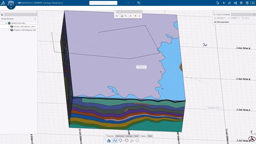The image size is (256, 144).
Task: Switch to the Geology tab
Action: coord(129,136)
